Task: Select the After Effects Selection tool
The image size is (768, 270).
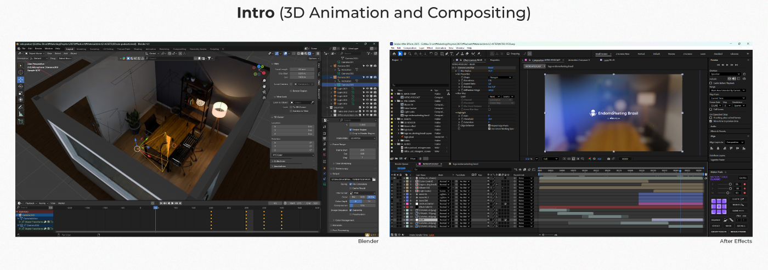Action: (x=400, y=54)
